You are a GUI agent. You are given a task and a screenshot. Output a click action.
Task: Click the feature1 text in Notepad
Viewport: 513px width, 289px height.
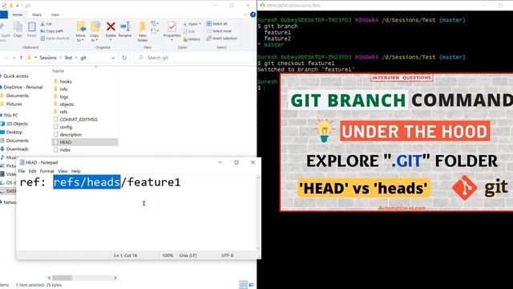pos(154,182)
